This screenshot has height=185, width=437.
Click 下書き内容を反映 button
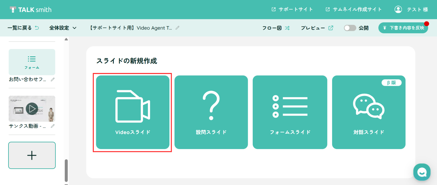403,28
